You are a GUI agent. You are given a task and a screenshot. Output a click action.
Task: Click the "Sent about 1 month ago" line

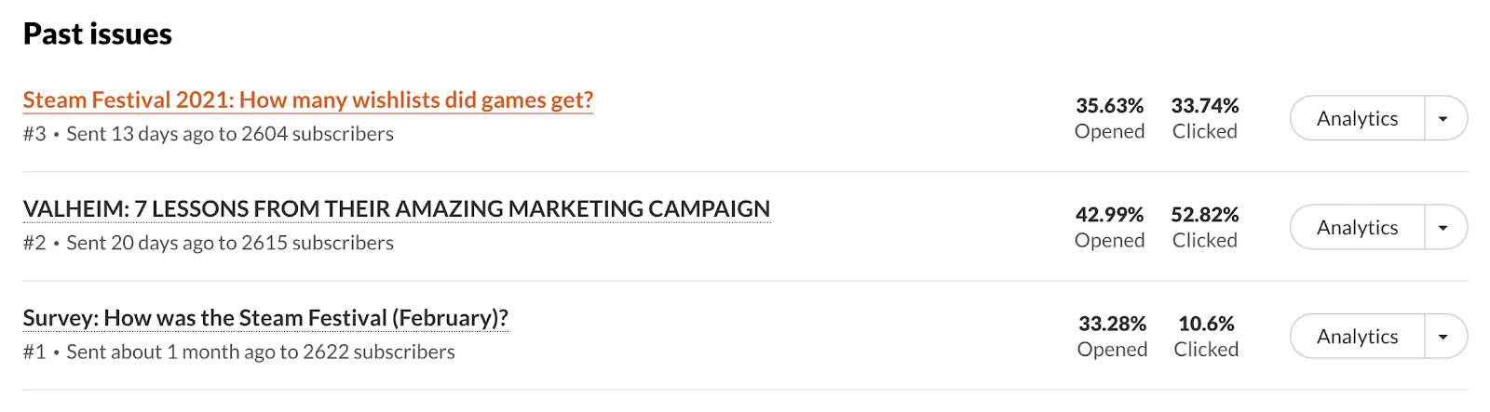(260, 352)
